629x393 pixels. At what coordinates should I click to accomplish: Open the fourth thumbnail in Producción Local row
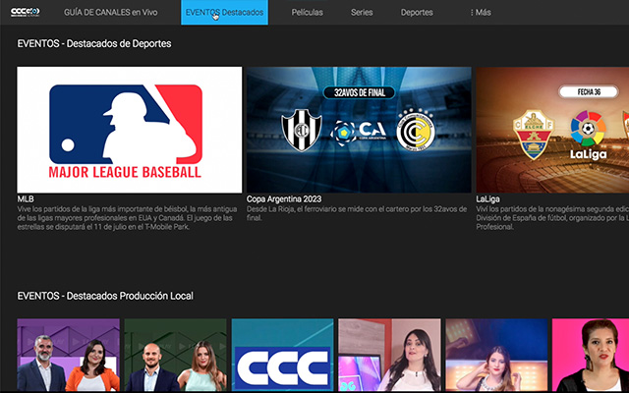[390, 356]
